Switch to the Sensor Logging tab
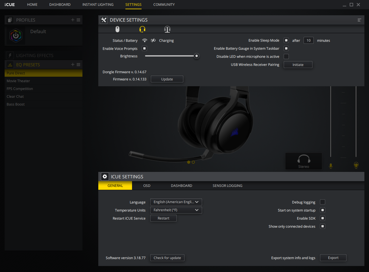369x272 pixels. [227, 185]
